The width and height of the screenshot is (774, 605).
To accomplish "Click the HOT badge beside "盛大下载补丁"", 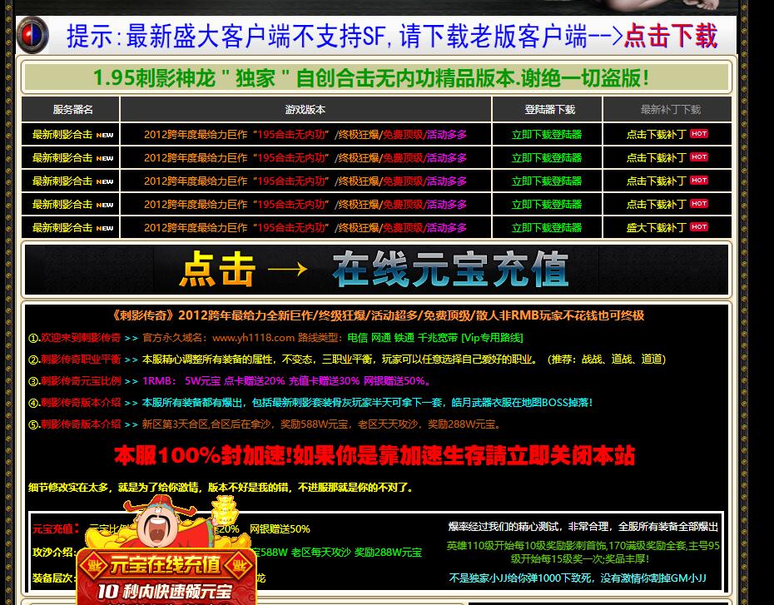I will tap(699, 226).
